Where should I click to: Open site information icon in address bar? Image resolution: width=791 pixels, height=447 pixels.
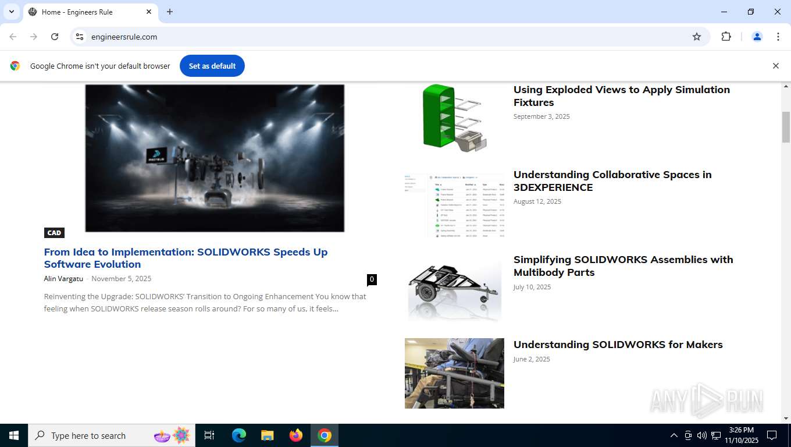80,37
